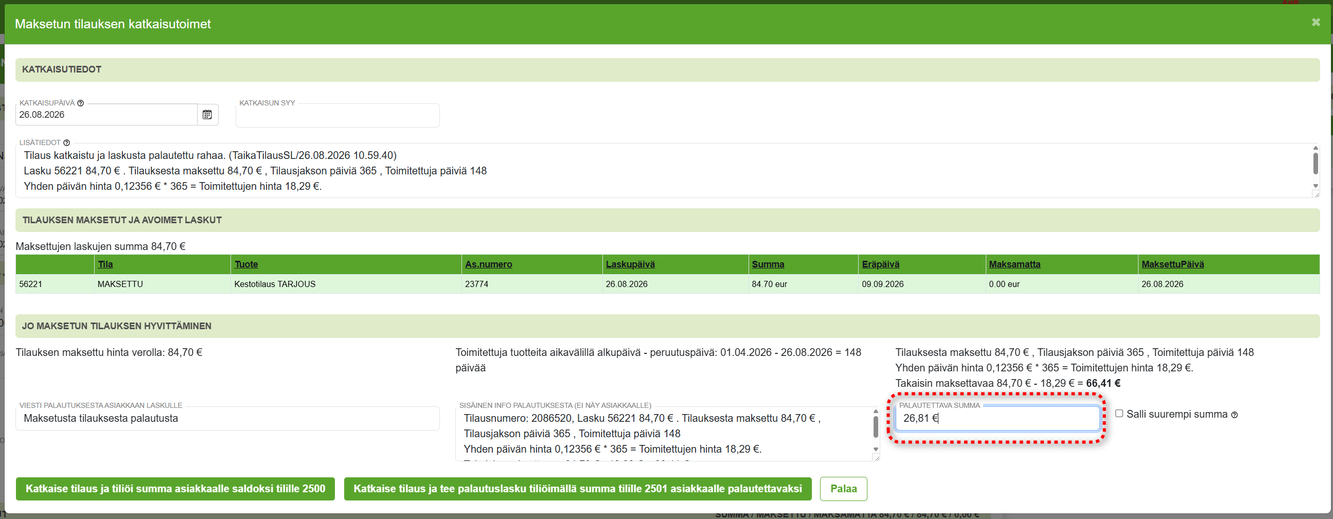Click the Palautettava summa field
Image resolution: width=1333 pixels, height=519 pixels.
tap(997, 418)
